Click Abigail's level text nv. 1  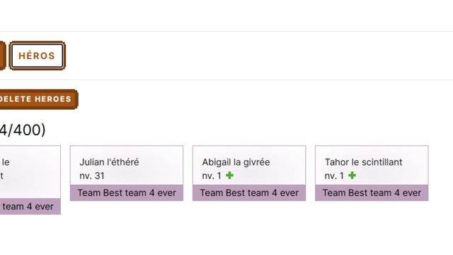(212, 176)
